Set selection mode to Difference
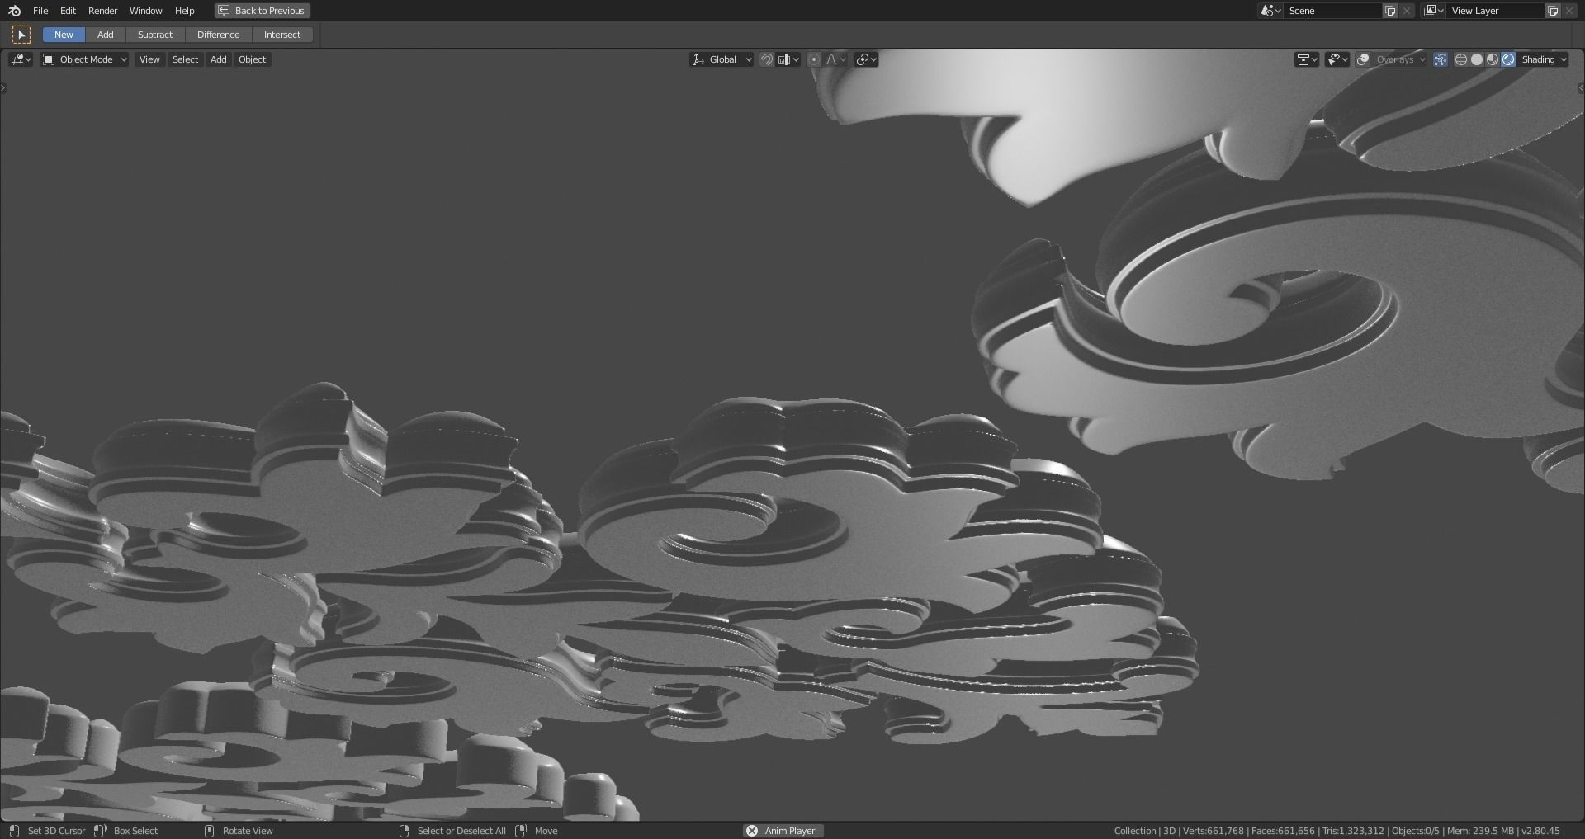This screenshot has height=839, width=1585. click(219, 35)
